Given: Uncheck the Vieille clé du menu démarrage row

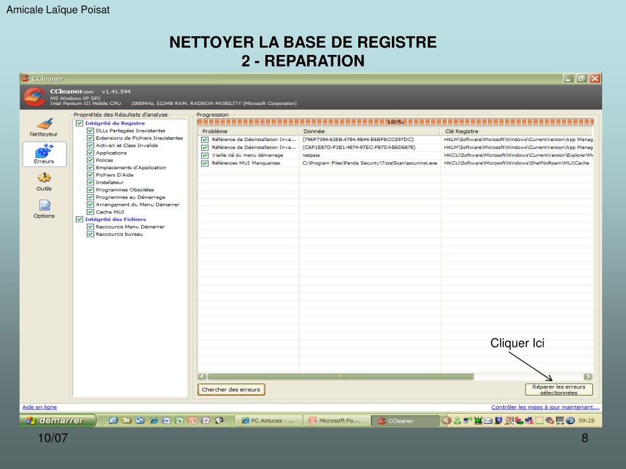Looking at the screenshot, I should [205, 155].
